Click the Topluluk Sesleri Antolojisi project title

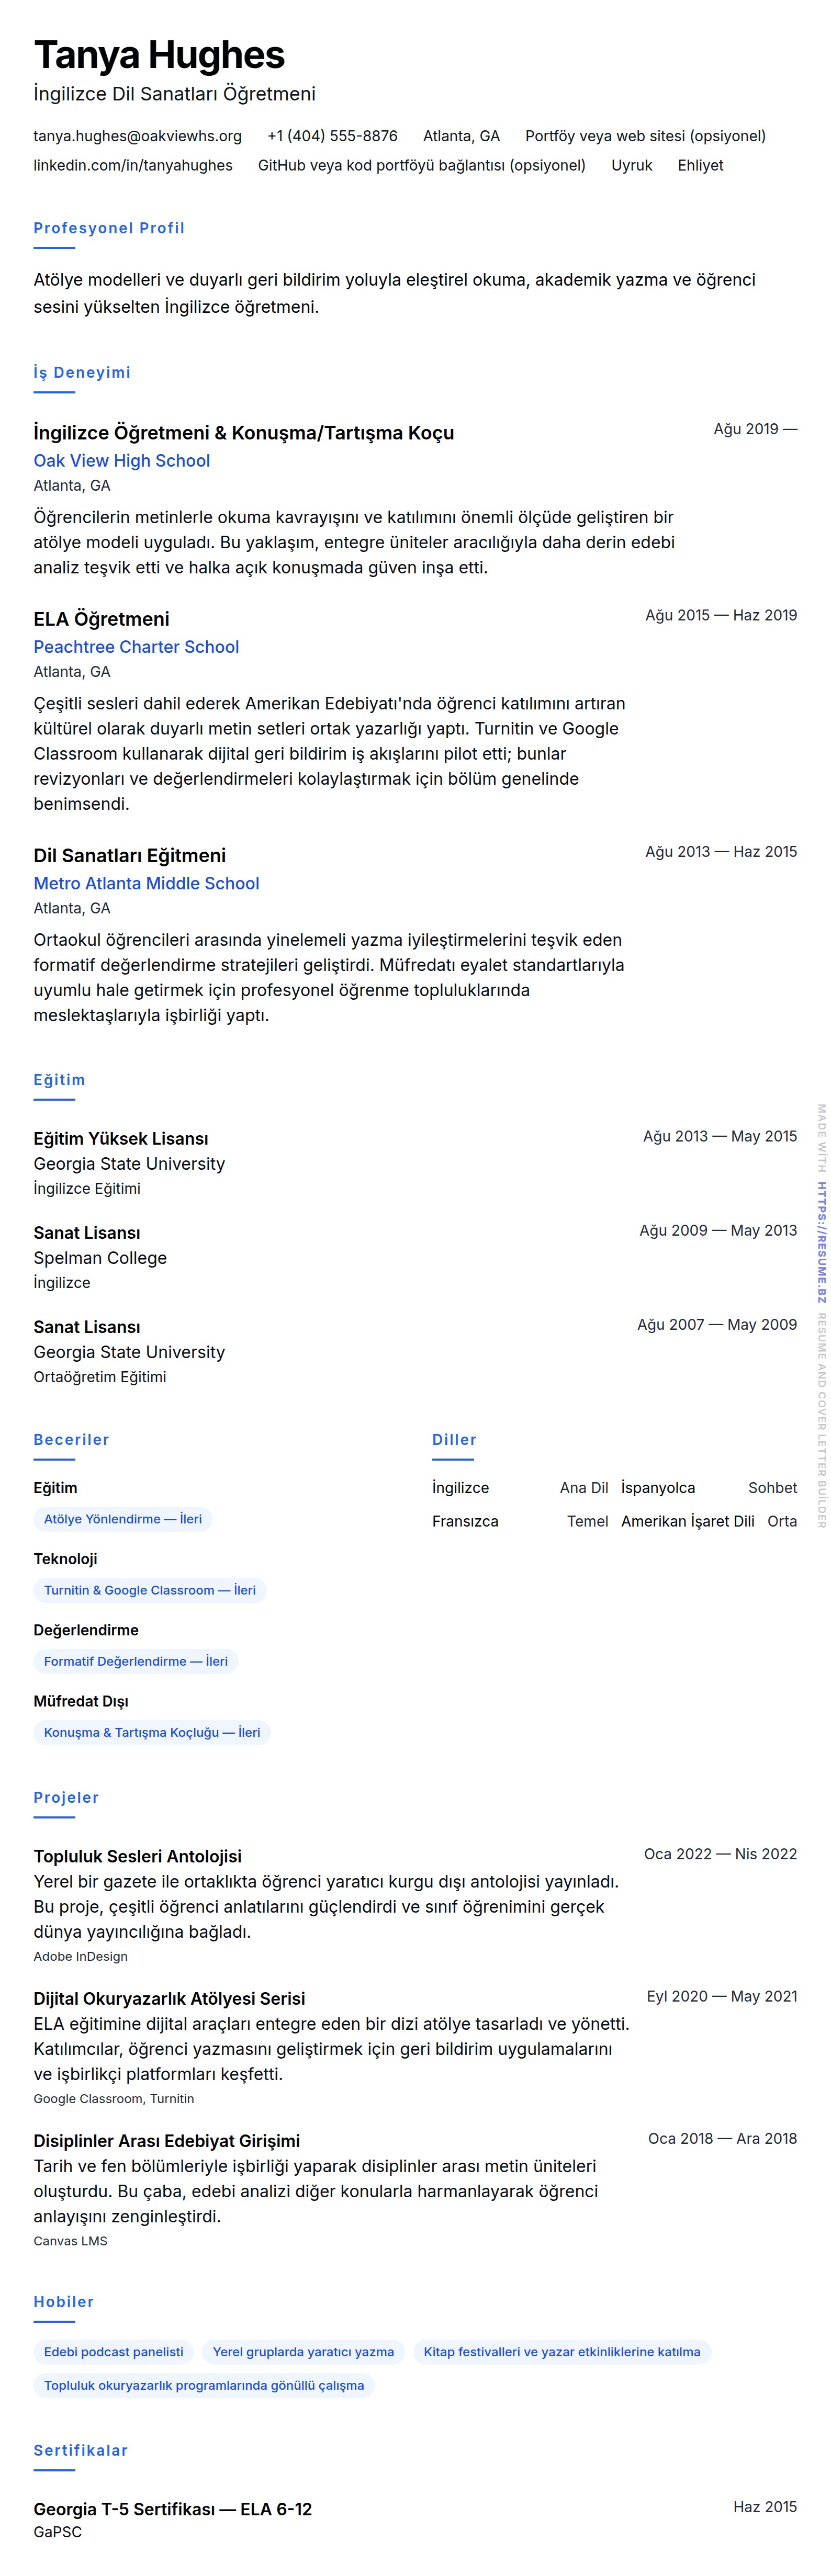[x=138, y=1856]
